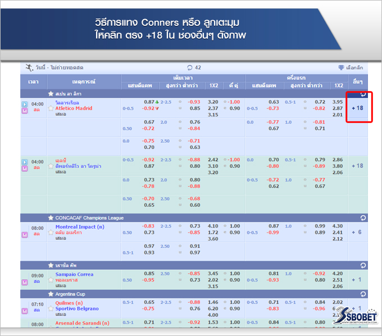Open statistics icon for the Montreal Impact match
Viewport: 382px width, 336px height.
coord(25,235)
